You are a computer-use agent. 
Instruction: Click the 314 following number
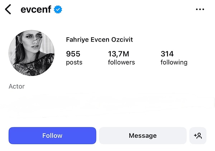click(x=167, y=54)
